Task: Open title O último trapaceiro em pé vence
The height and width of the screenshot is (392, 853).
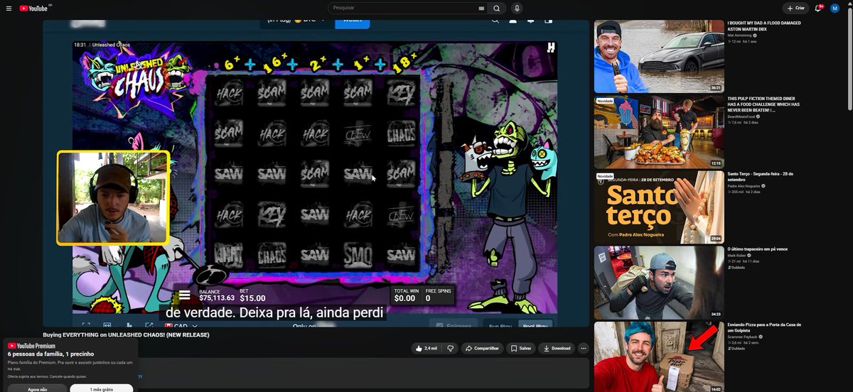Action: (758, 249)
